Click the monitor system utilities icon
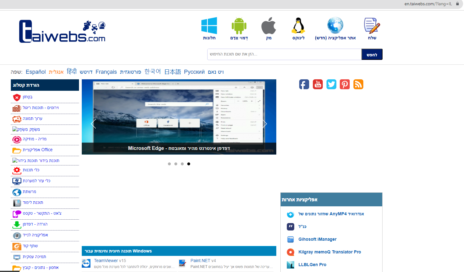 click(17, 181)
